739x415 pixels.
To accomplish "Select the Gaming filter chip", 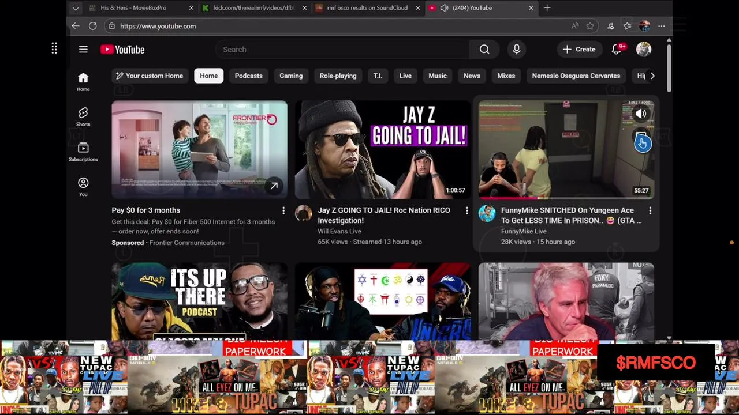I will coord(291,76).
